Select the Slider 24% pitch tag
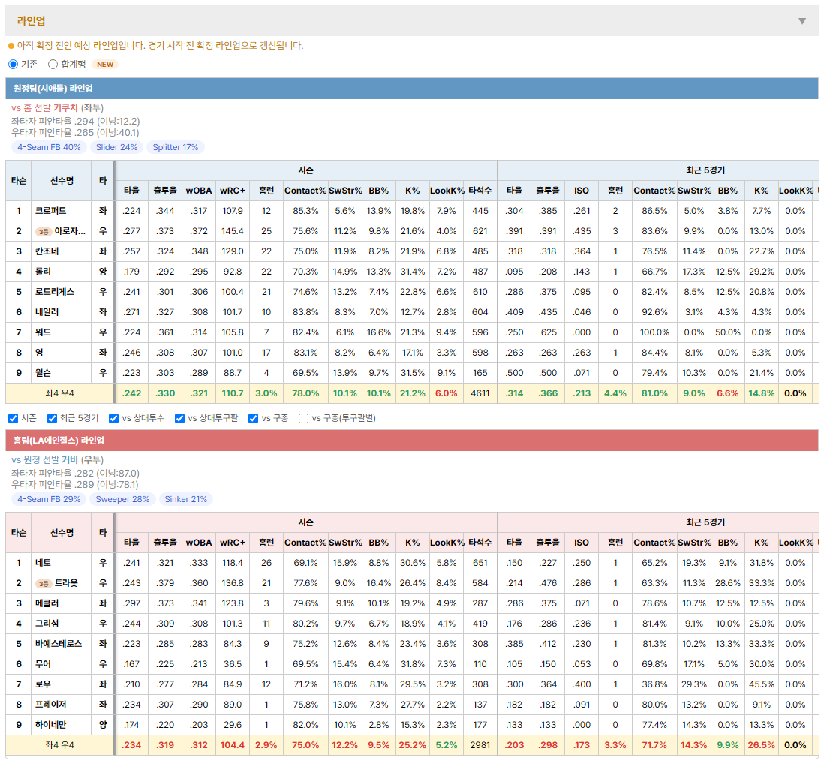The height and width of the screenshot is (764, 824). (x=116, y=147)
